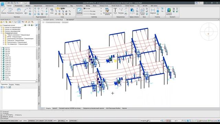Choose the Rotate tool in Редактирование group

tap(38, 9)
